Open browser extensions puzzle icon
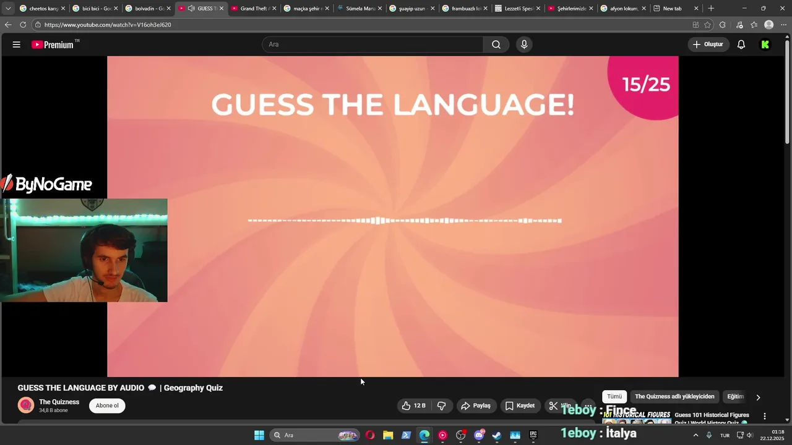792x445 pixels. tap(723, 25)
